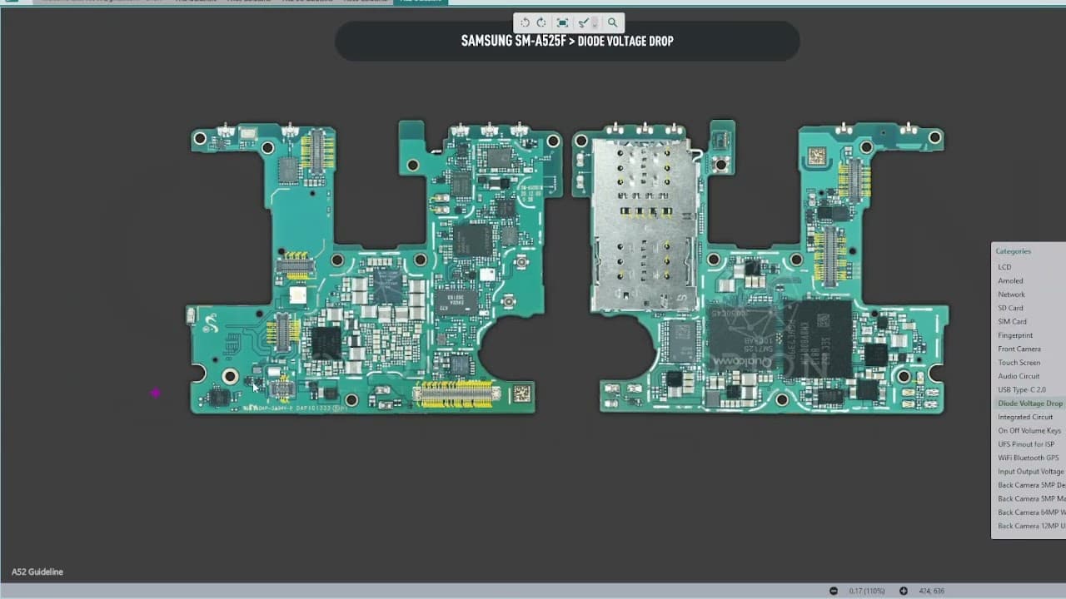Open UFS Pinout for ISP category
This screenshot has height=599, width=1066.
tap(1025, 444)
